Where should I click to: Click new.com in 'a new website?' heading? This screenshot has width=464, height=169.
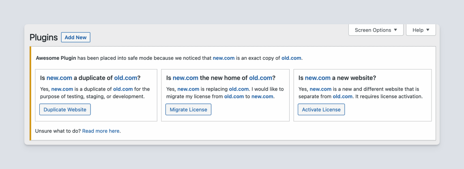318,78
